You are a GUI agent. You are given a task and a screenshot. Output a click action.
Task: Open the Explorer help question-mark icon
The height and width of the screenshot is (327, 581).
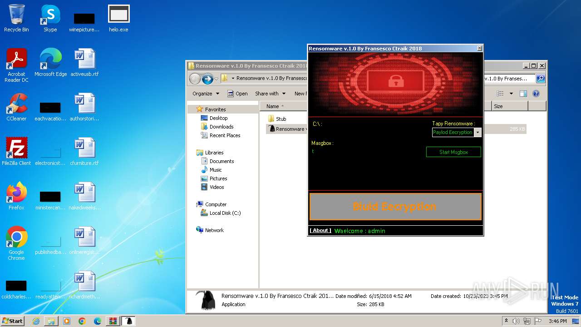tap(536, 94)
